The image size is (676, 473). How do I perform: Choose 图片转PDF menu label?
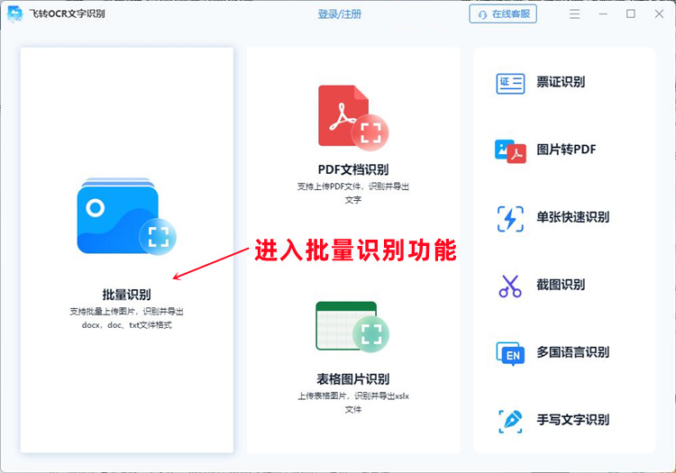tap(566, 150)
